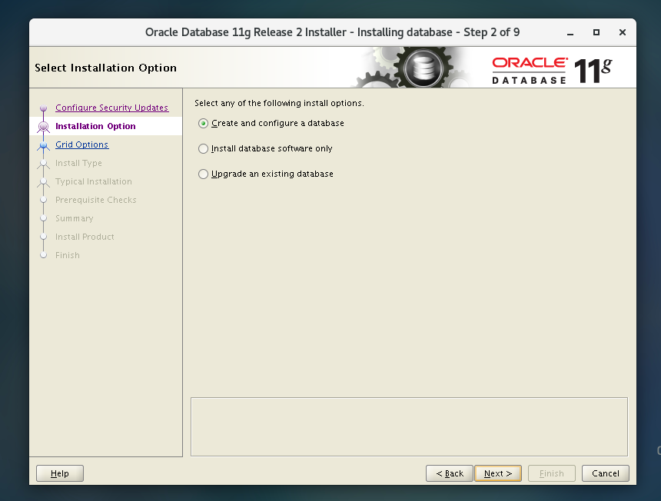Cancel the installation
Screen dimensions: 661x501
(606, 473)
